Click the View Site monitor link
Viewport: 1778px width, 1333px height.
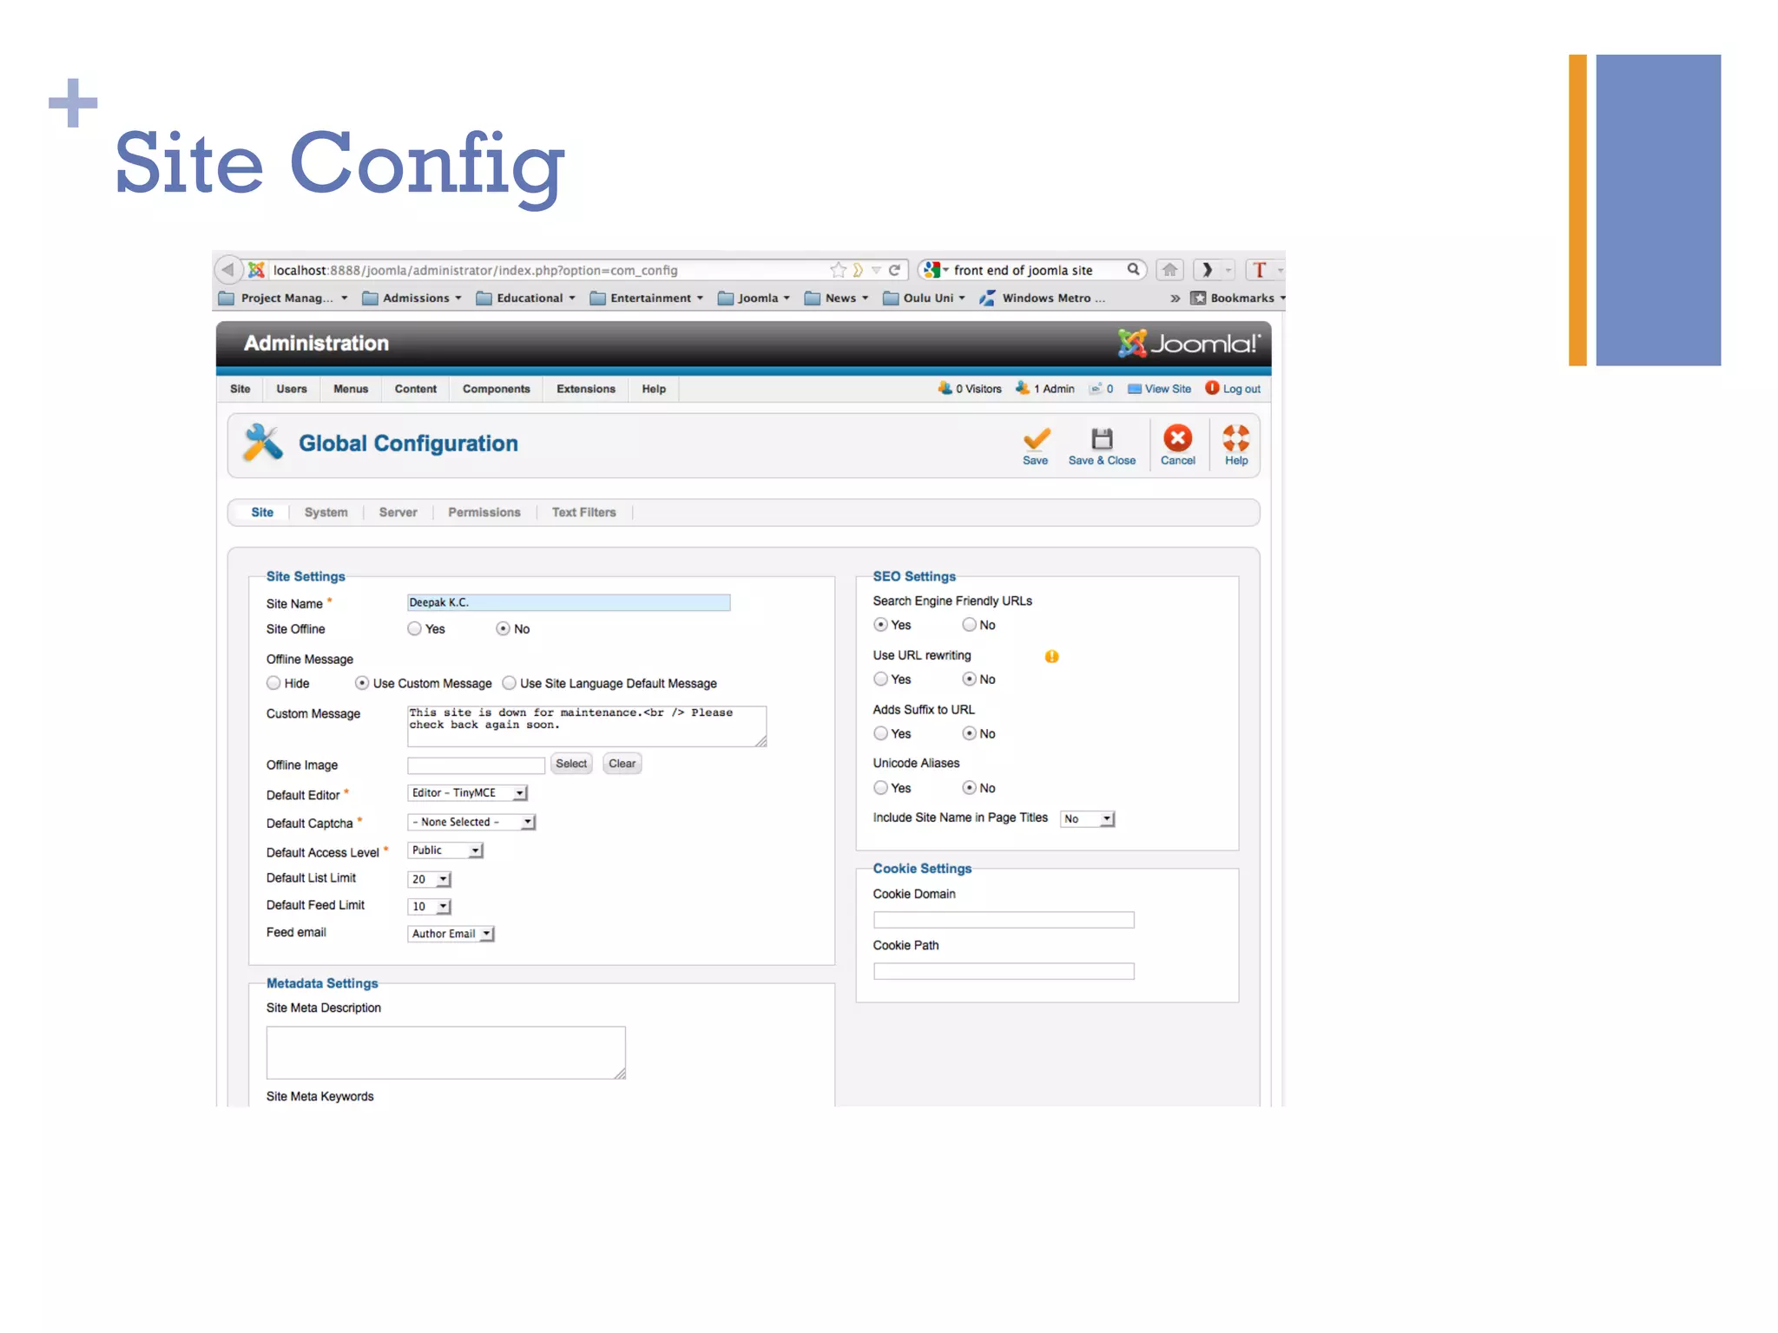[x=1159, y=389]
